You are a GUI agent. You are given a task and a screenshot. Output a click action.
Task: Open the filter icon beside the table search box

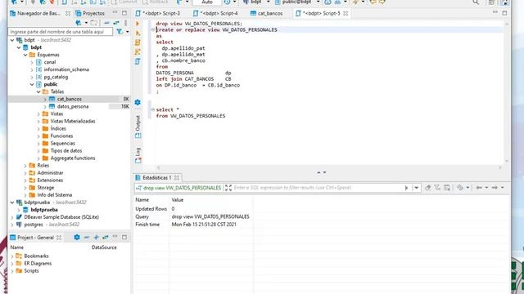[x=120, y=32]
